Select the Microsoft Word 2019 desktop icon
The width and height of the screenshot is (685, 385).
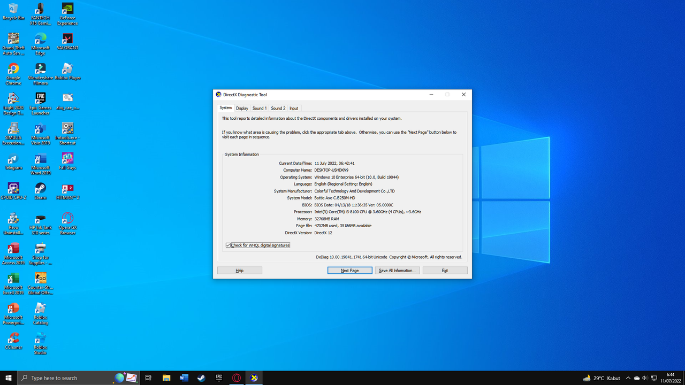40,164
